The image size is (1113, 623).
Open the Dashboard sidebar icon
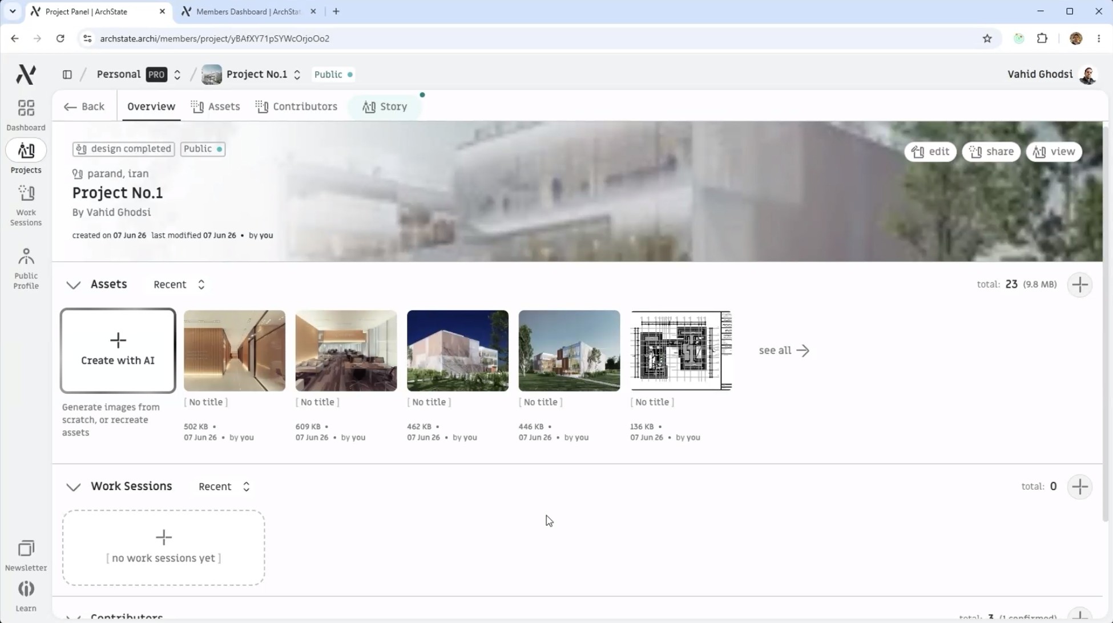26,115
